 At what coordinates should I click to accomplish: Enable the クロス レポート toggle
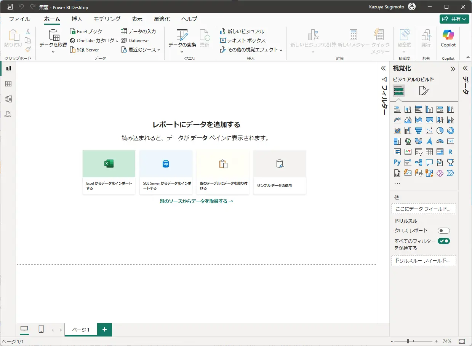[443, 231]
